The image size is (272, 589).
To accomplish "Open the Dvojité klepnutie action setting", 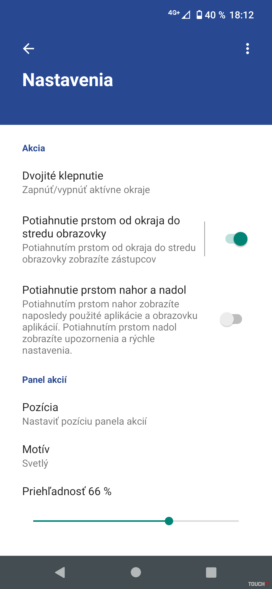I will 86,182.
